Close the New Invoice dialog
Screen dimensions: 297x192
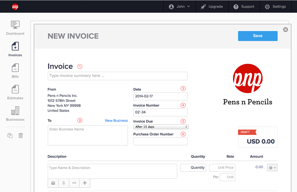pos(286,30)
